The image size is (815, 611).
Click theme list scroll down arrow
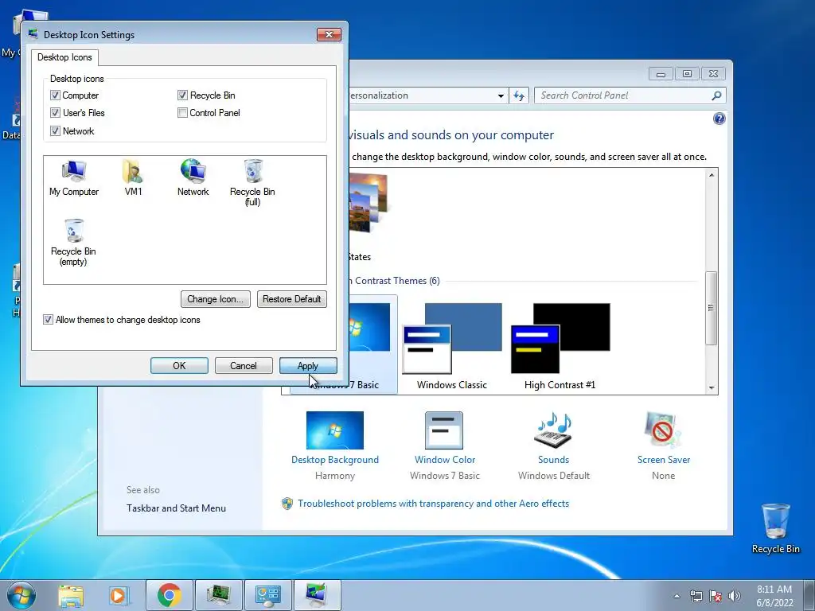pyautogui.click(x=712, y=387)
